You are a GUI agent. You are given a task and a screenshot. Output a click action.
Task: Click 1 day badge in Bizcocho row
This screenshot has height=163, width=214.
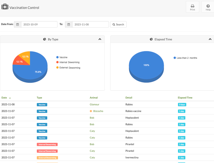point(181,111)
